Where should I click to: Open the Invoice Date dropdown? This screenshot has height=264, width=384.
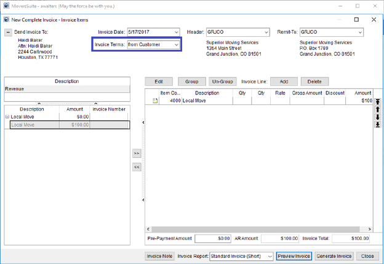(176, 33)
